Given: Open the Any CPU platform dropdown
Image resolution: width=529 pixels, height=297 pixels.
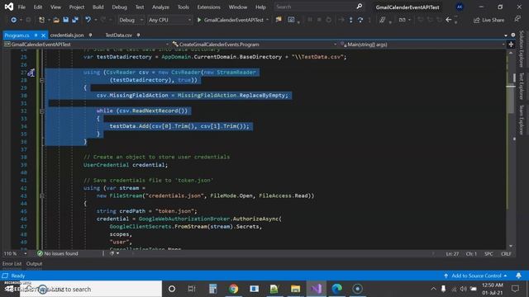Looking at the screenshot, I should 169,20.
